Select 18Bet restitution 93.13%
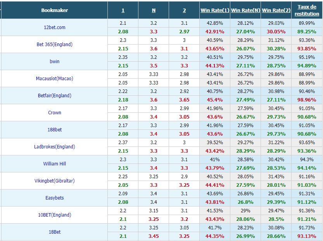Image resolution: width=323 pixels, height=241 pixels. [x=307, y=236]
